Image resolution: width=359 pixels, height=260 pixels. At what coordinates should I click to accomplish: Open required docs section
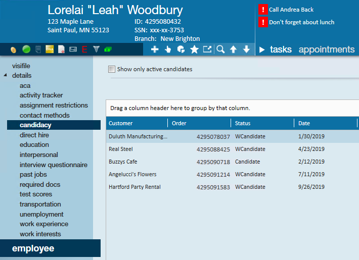click(40, 185)
